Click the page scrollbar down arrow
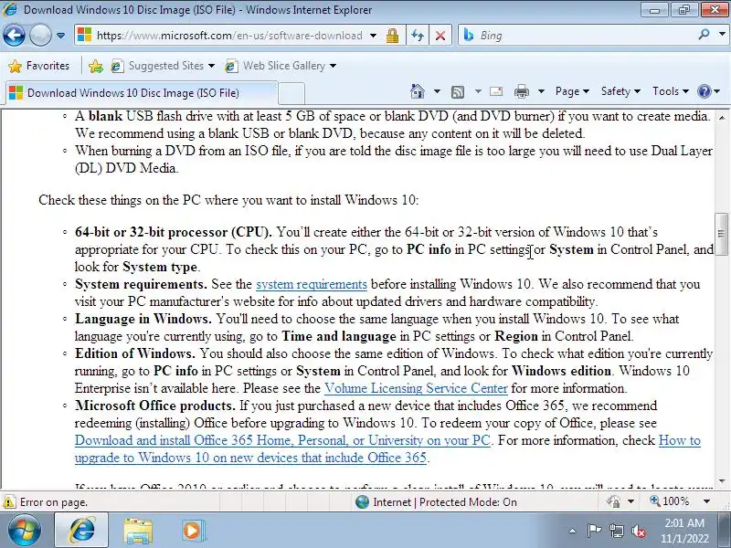Image resolution: width=731 pixels, height=548 pixels. (x=722, y=480)
